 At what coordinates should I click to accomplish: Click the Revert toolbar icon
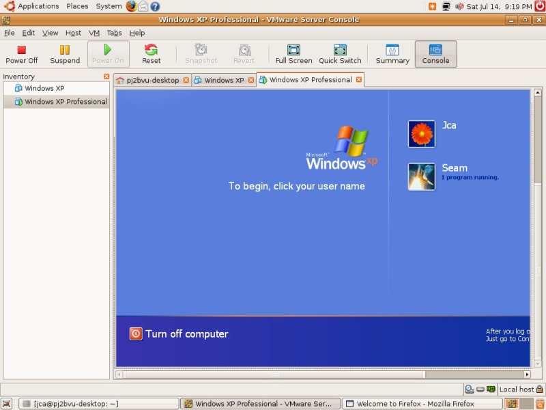244,50
